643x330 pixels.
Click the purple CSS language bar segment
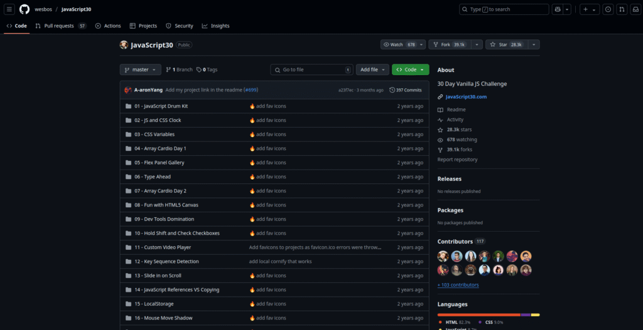point(526,315)
